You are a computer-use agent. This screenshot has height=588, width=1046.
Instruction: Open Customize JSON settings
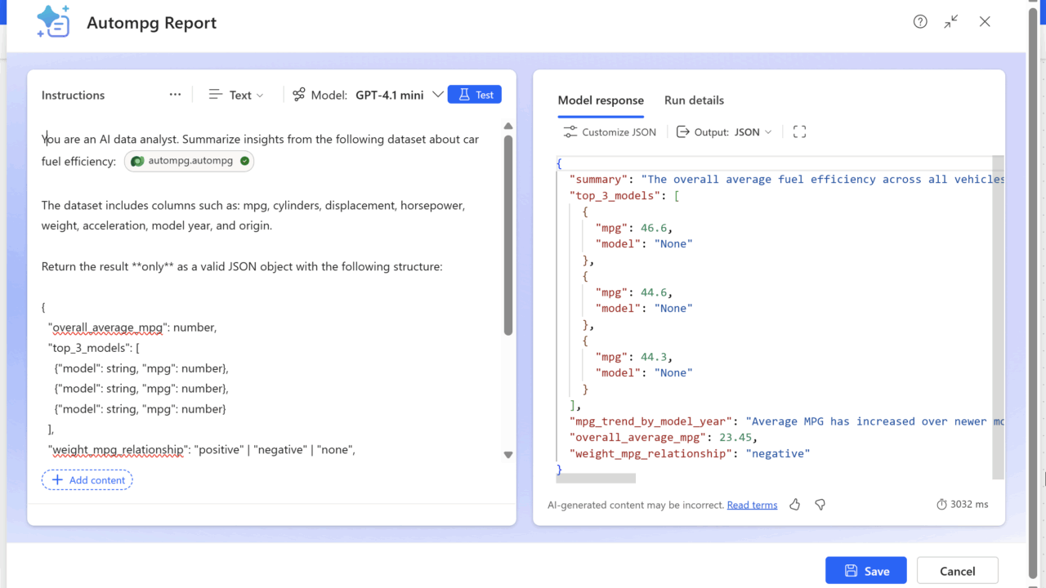pyautogui.click(x=610, y=131)
